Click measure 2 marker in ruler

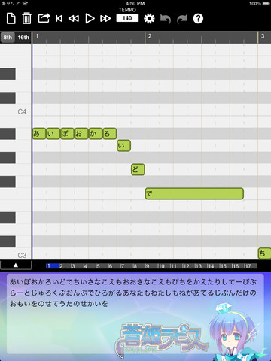coord(150,36)
